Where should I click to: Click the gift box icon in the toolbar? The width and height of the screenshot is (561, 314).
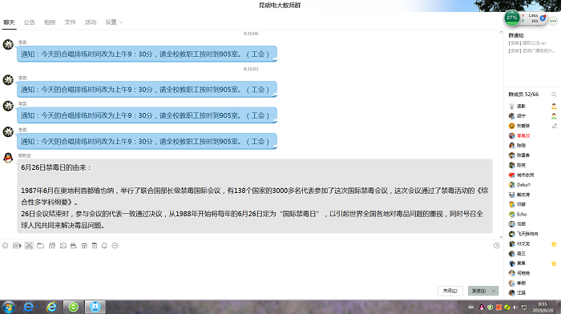point(84,246)
